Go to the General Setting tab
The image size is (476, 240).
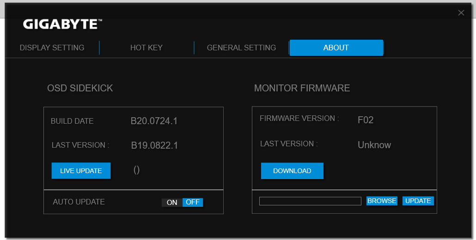tap(241, 48)
